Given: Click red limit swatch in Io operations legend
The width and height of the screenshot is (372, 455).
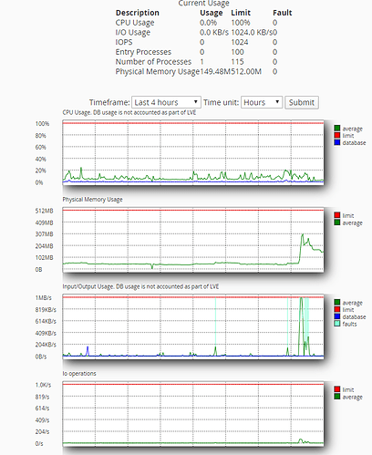Looking at the screenshot, I should (336, 389).
